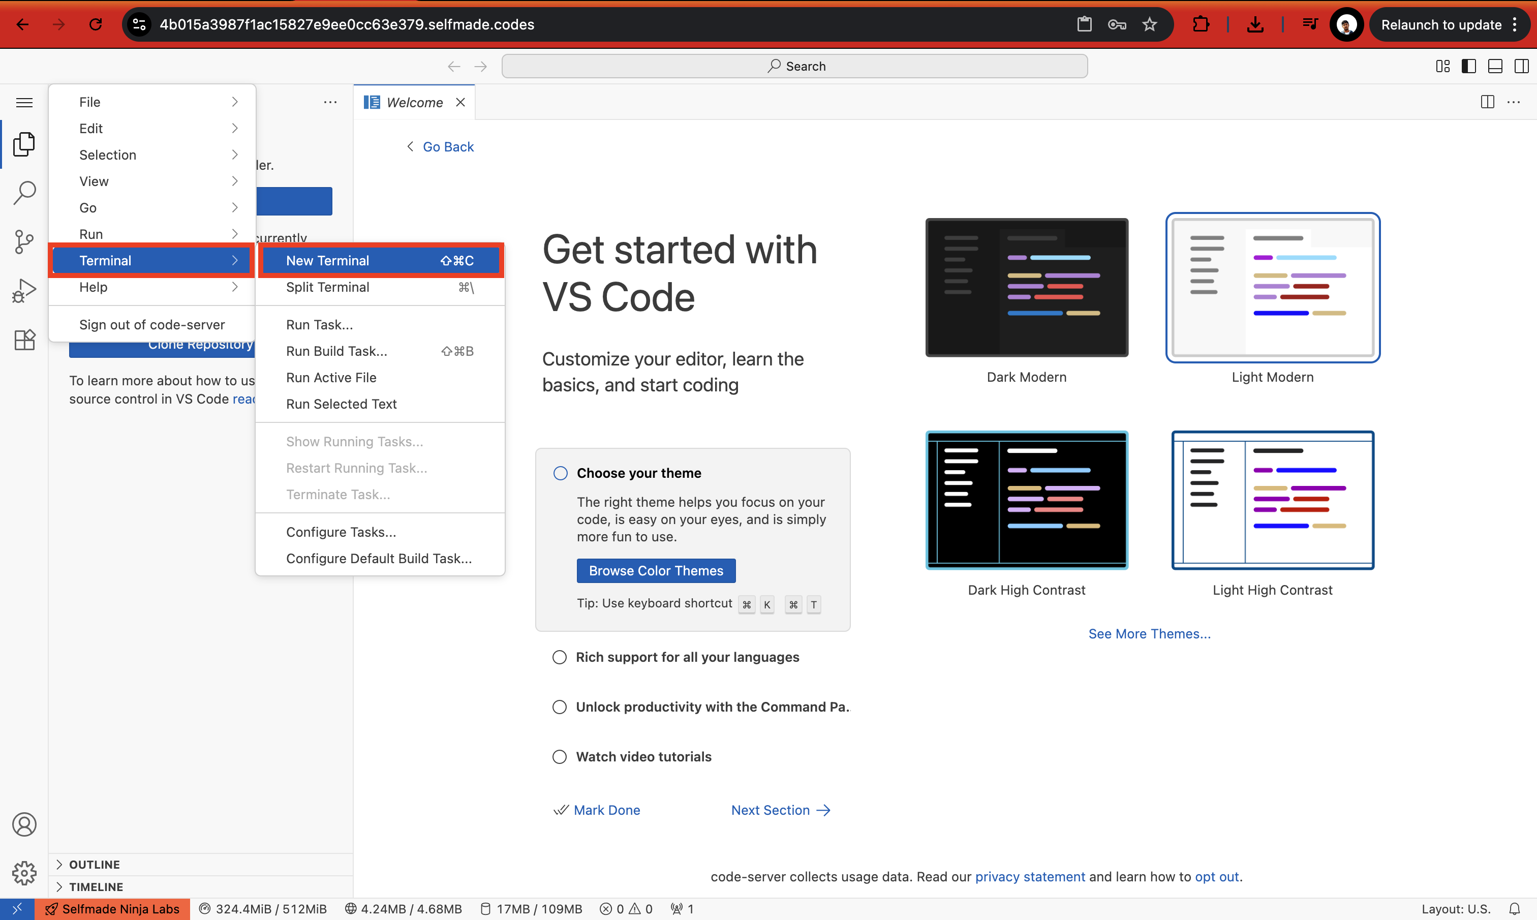The image size is (1537, 920).
Task: Toggle the secondary side bar icon
Action: click(x=1522, y=67)
